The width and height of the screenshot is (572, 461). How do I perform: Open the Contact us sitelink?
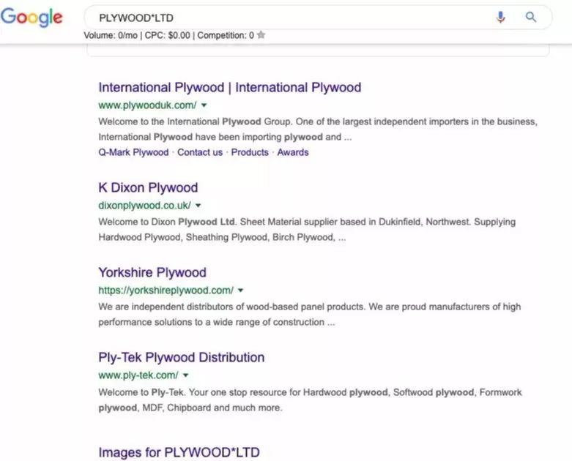point(200,152)
